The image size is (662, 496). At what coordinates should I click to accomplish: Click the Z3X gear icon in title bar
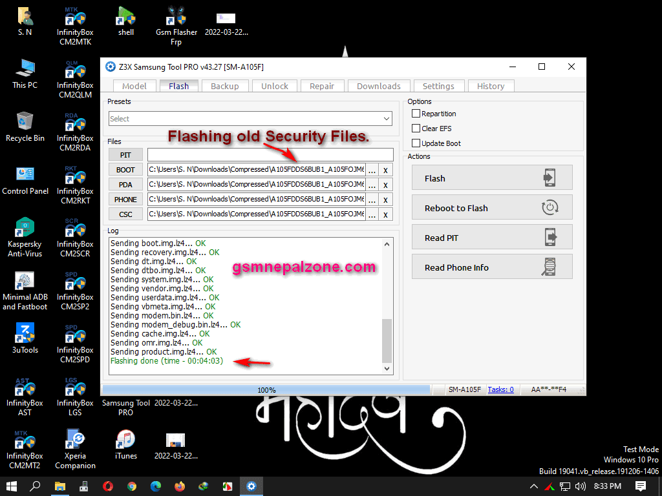coord(110,67)
